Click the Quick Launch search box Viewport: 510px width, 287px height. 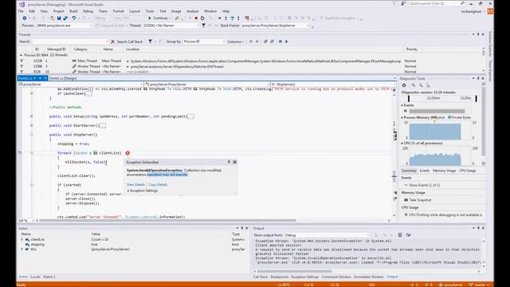point(437,3)
